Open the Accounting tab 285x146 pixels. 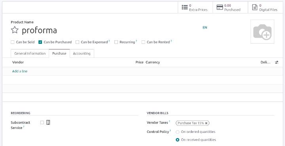pyautogui.click(x=82, y=53)
